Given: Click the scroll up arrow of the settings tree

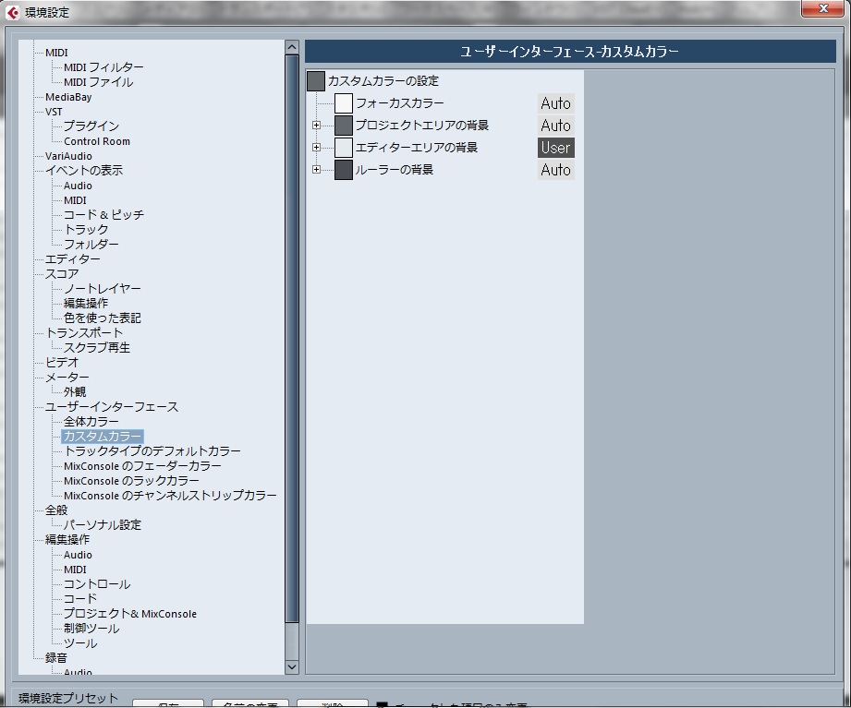Looking at the screenshot, I should 292,47.
